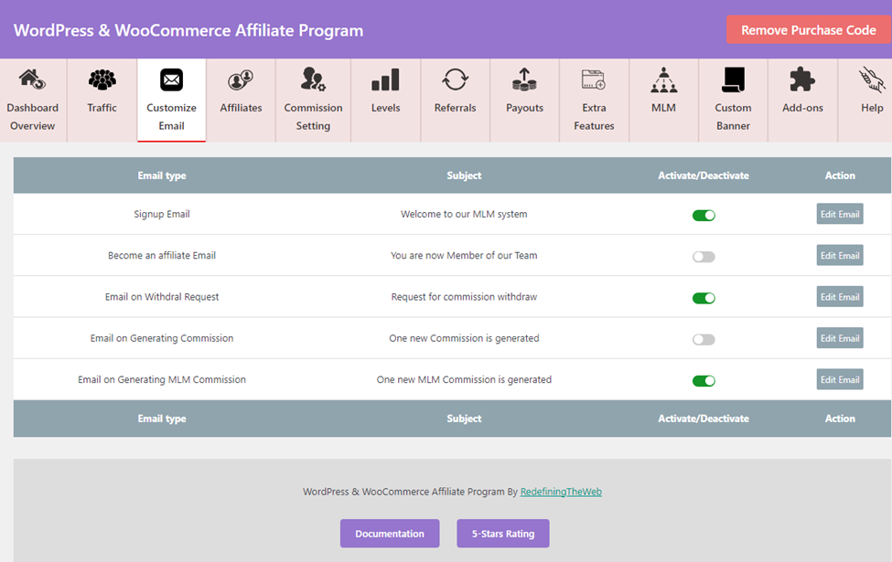Click the Add-ons tab label
892x562 pixels.
802,108
